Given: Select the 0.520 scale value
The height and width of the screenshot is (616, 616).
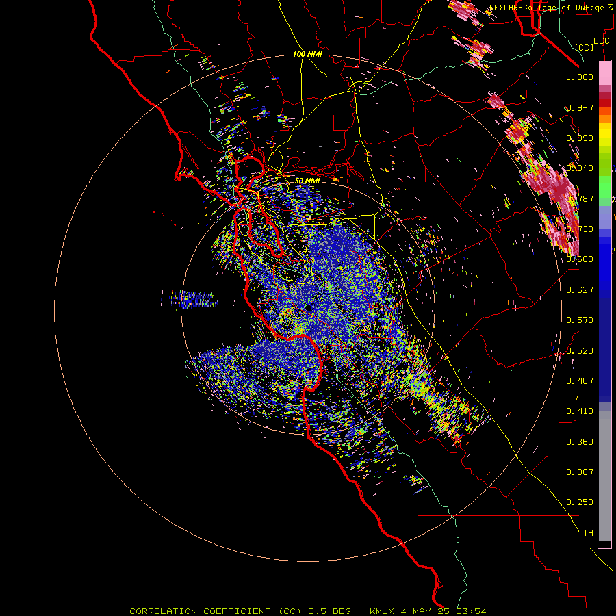Looking at the screenshot, I should [x=580, y=351].
